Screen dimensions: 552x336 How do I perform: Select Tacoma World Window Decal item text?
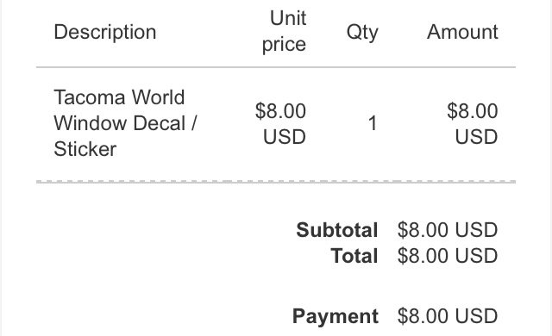(125, 123)
